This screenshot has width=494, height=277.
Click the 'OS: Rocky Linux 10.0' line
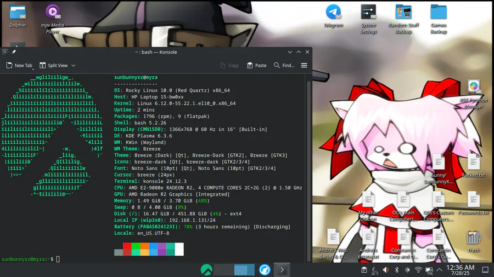point(172,90)
